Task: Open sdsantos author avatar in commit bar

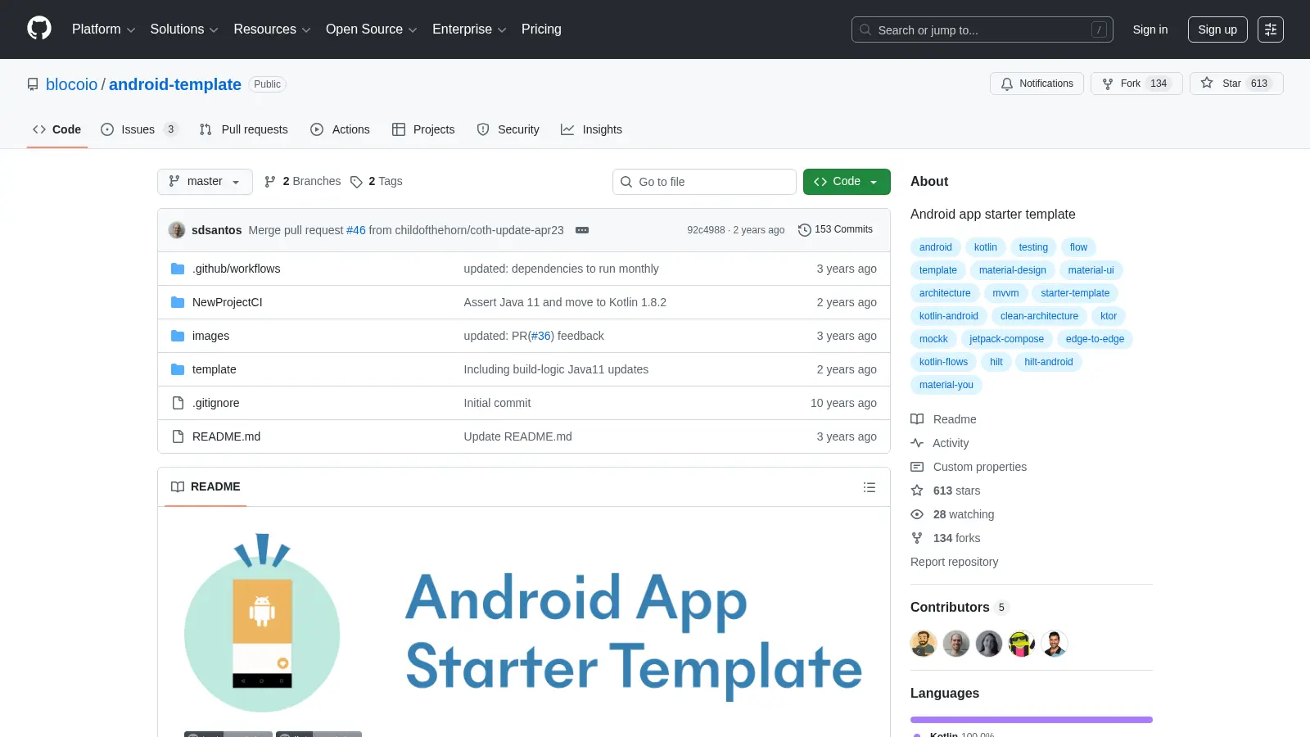Action: pyautogui.click(x=177, y=230)
